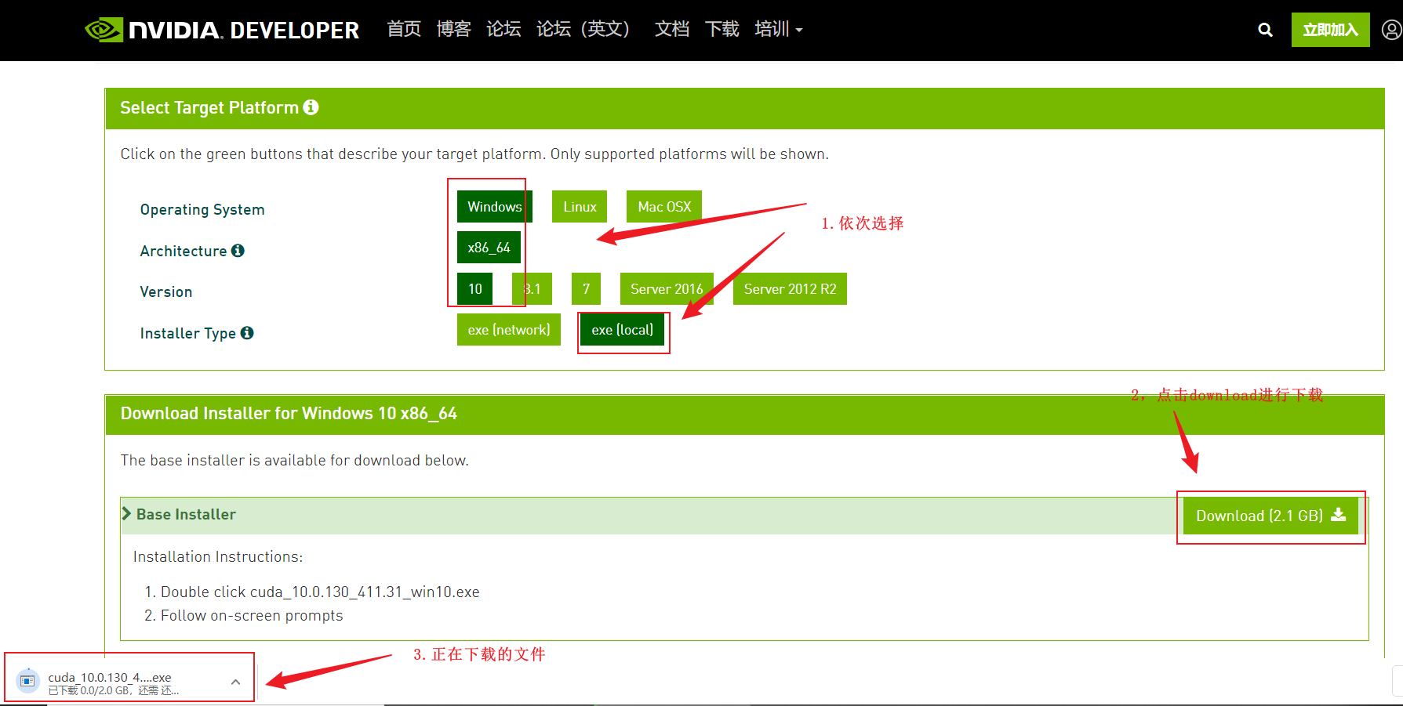This screenshot has height=706, width=1403.
Task: Open the 培训 dropdown menu
Action: click(779, 30)
